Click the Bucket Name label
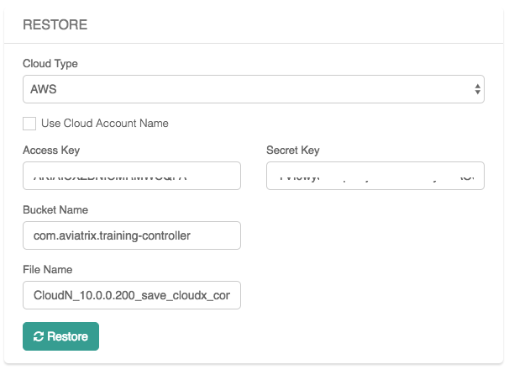 pyautogui.click(x=55, y=209)
